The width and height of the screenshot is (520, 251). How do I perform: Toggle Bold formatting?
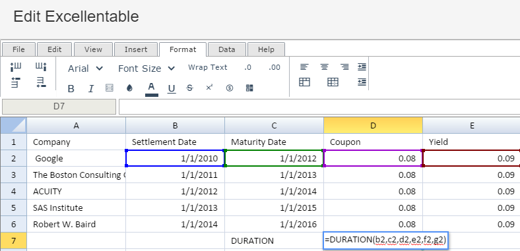pyautogui.click(x=71, y=89)
